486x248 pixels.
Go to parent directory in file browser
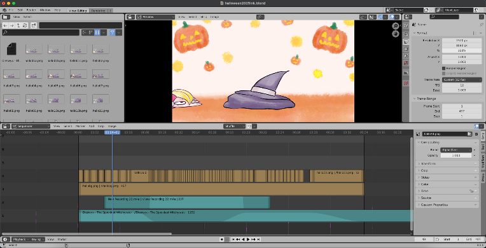pyautogui.click(x=18, y=25)
